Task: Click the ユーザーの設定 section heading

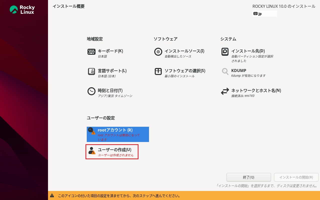Action: click(x=101, y=118)
